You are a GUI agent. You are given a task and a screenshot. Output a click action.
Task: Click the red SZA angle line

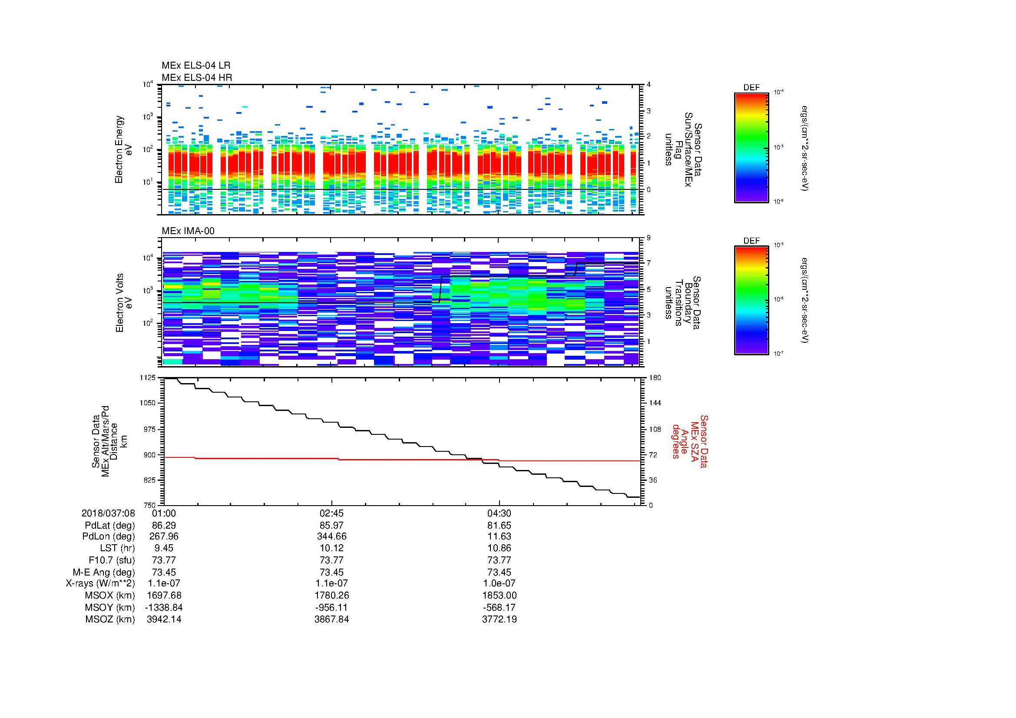[x=402, y=460]
